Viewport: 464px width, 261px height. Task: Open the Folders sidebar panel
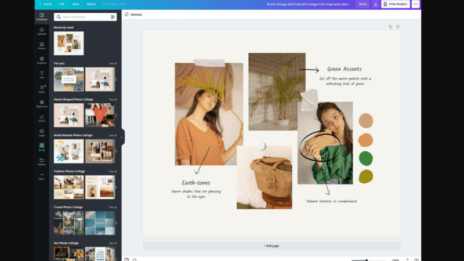[x=42, y=161]
